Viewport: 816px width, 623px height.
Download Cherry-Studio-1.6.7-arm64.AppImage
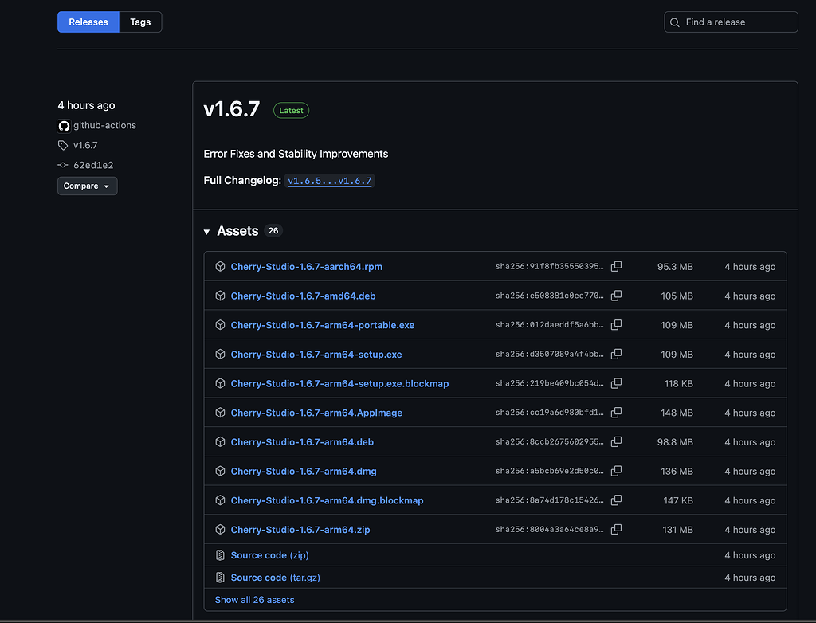[x=316, y=412]
